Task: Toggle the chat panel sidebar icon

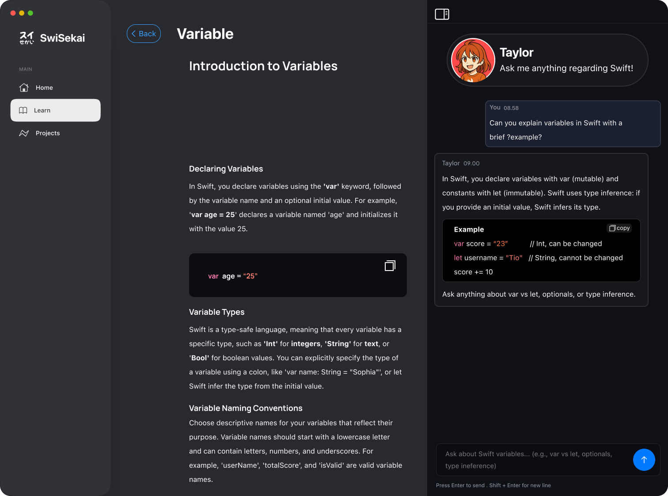Action: click(442, 14)
